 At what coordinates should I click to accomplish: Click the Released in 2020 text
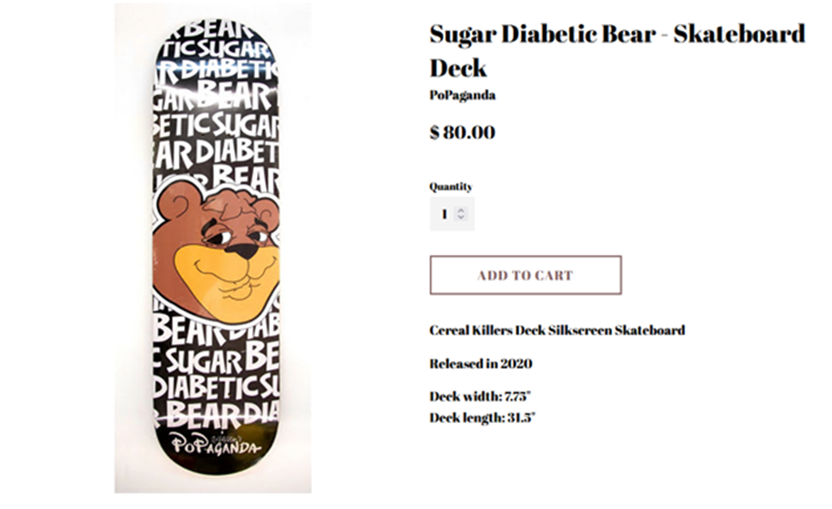click(480, 364)
